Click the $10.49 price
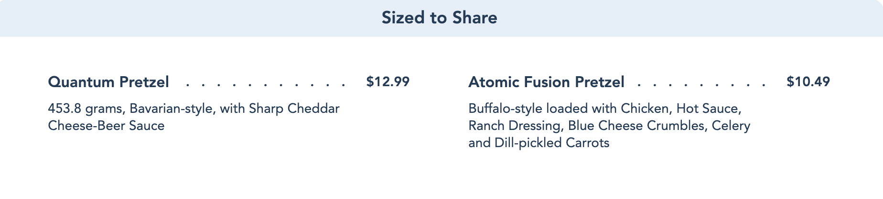Viewport: 883px width, 199px height. [808, 81]
